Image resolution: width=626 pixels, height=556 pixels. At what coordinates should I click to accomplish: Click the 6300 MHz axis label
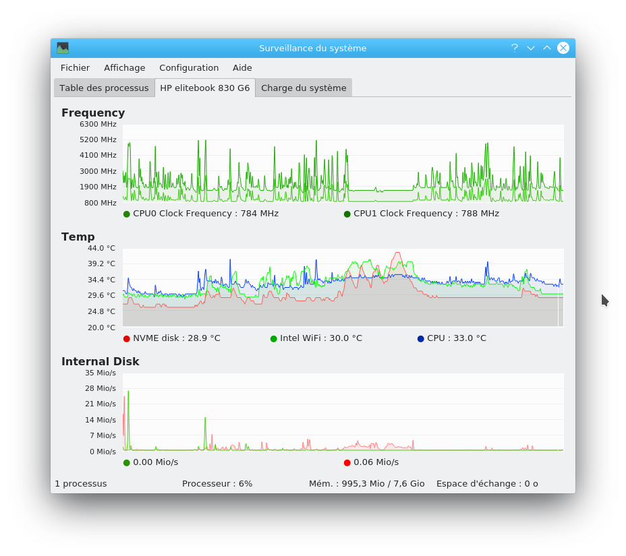pos(98,124)
